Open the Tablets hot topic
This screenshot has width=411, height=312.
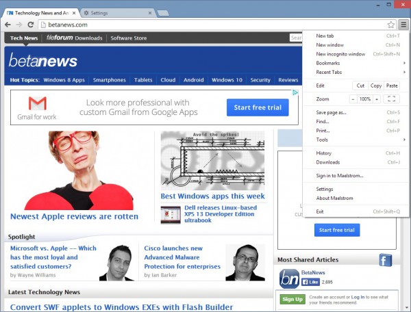pyautogui.click(x=143, y=80)
